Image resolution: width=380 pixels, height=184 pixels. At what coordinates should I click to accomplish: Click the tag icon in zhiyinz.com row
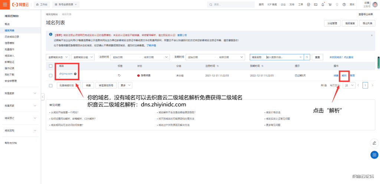119,75
